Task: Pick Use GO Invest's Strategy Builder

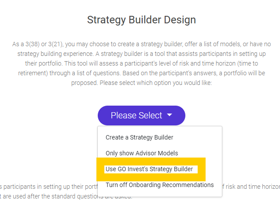Action: coord(149,169)
